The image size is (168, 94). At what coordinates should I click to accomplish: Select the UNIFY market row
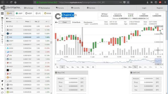pyautogui.click(x=28, y=41)
